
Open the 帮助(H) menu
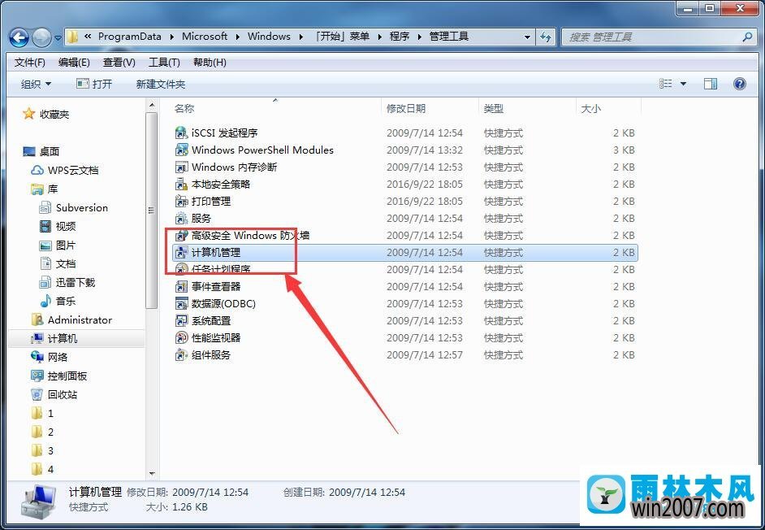click(210, 63)
